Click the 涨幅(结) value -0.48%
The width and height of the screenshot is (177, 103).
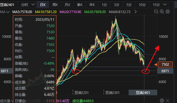tap(49, 63)
